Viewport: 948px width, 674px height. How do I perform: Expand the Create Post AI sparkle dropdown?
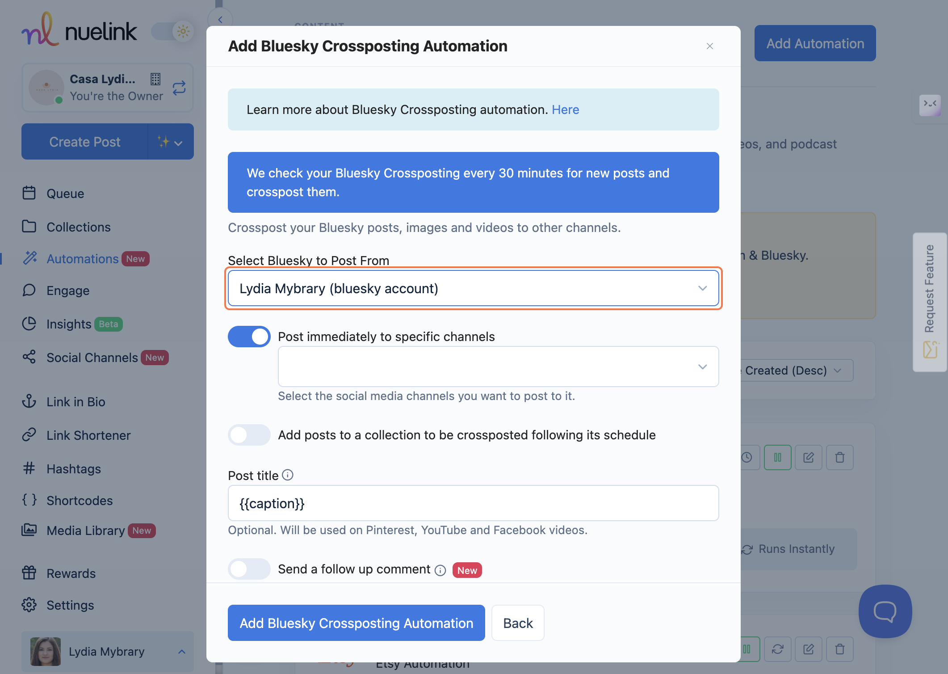[x=171, y=142]
